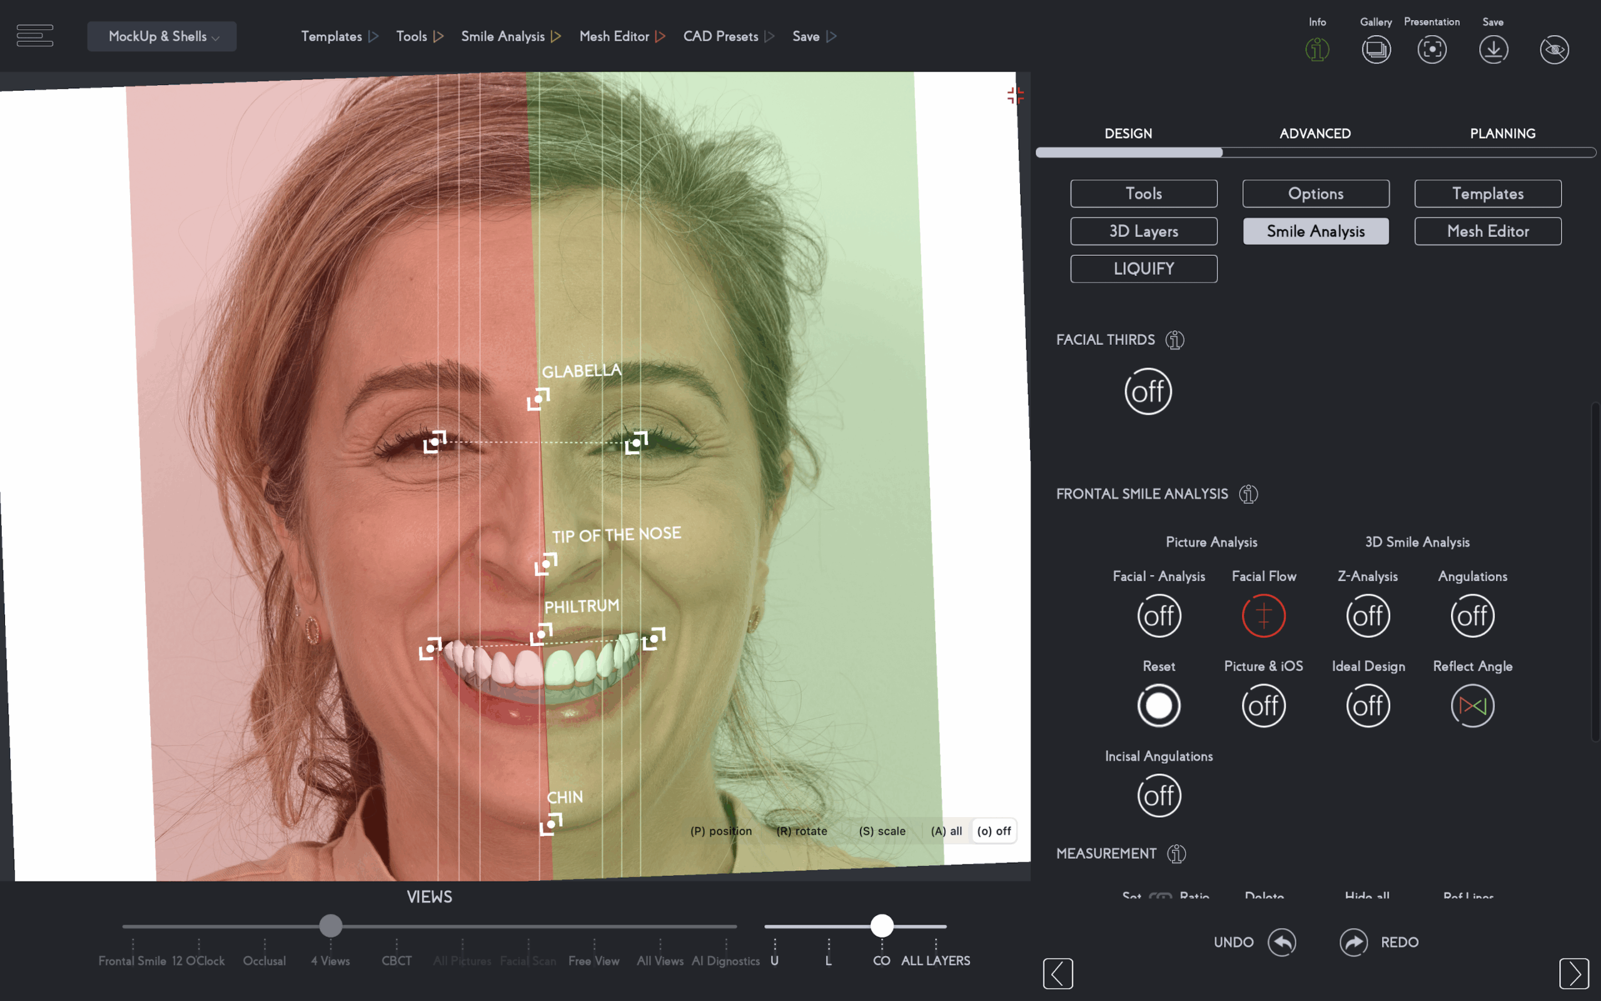This screenshot has height=1001, width=1601.
Task: Click the Presentation capture icon
Action: point(1432,49)
